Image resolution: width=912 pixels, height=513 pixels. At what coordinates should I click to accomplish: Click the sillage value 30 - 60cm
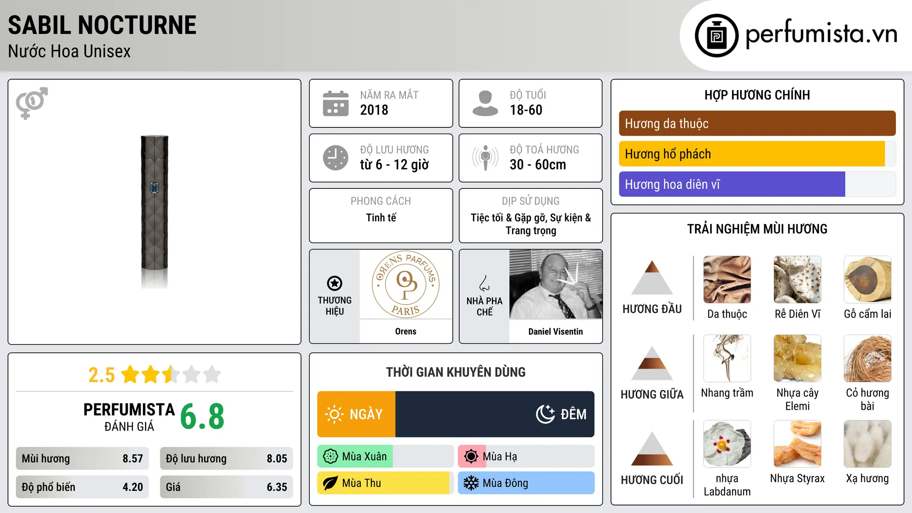click(x=538, y=165)
